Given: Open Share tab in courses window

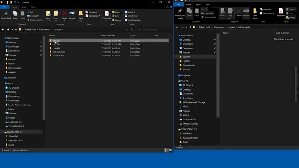Looking at the screenshot, I should (24, 7).
